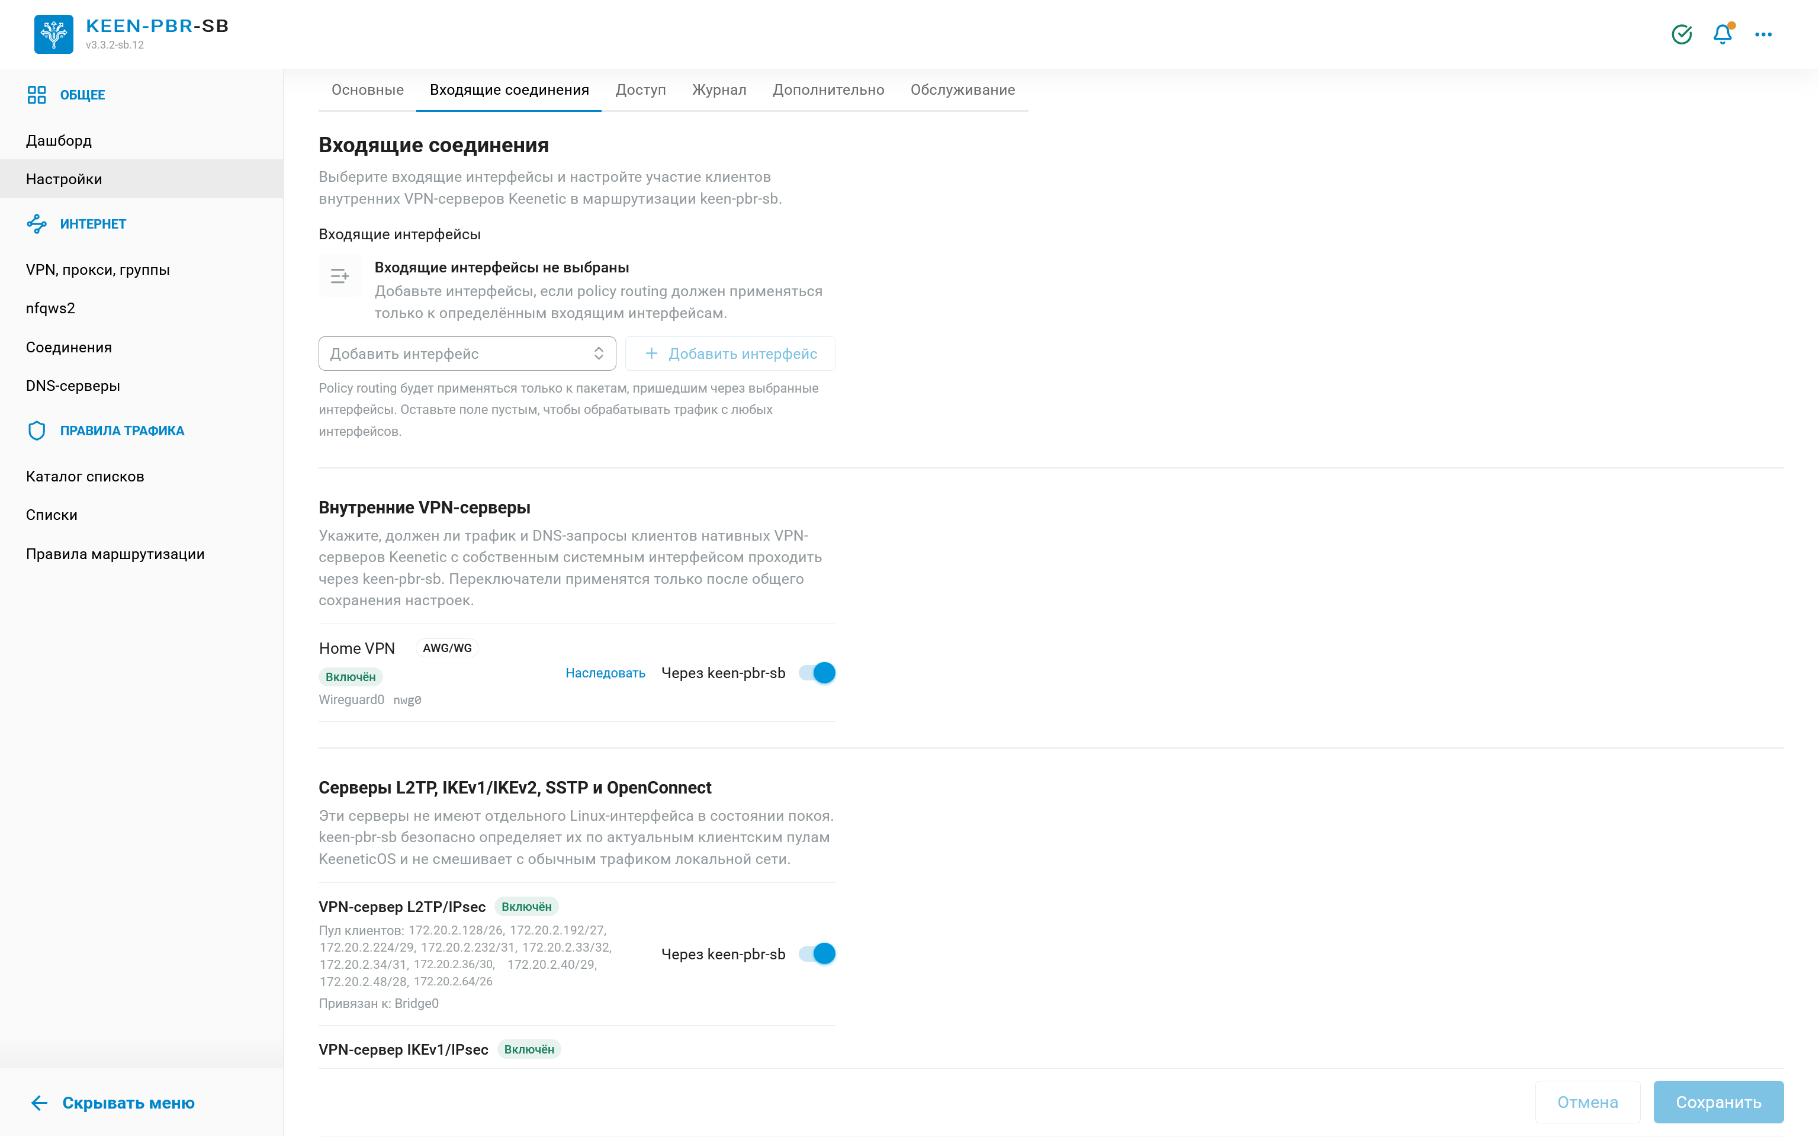The image size is (1819, 1137).
Task: Open Правила маршрутизации page
Action: point(142,554)
